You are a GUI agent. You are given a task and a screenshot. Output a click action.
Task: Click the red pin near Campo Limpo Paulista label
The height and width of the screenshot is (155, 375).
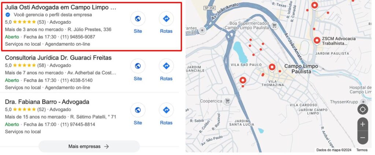tap(272, 67)
